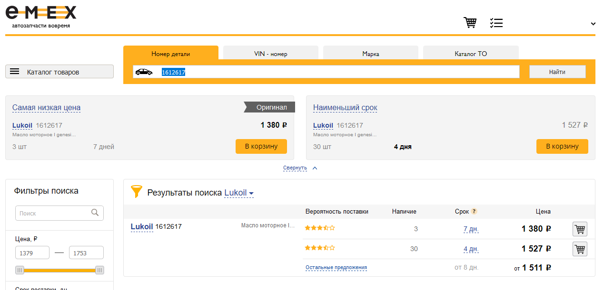Viewport: 604px width, 290px height.
Task: Click the 3 шт quantity text
Action: (x=20, y=147)
